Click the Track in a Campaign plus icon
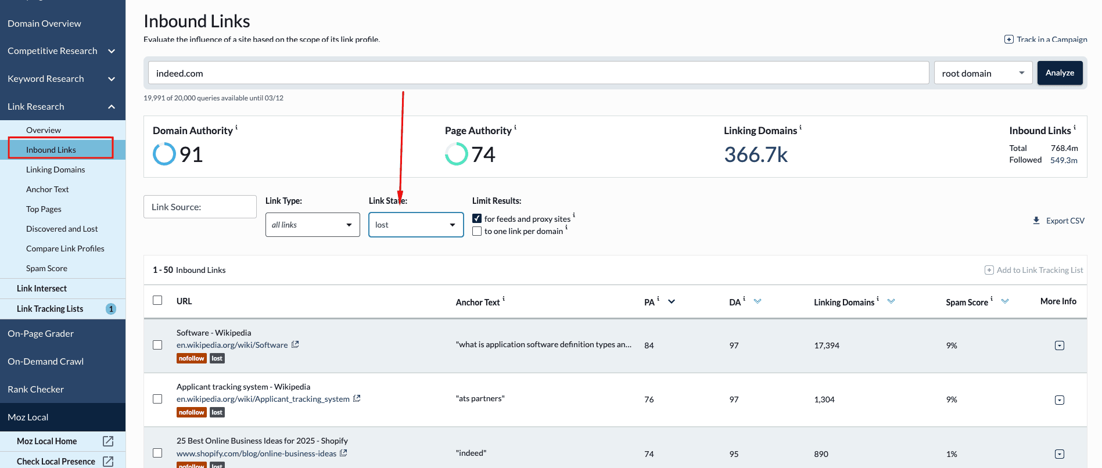 (x=1009, y=39)
